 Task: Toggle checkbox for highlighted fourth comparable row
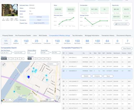63,71
